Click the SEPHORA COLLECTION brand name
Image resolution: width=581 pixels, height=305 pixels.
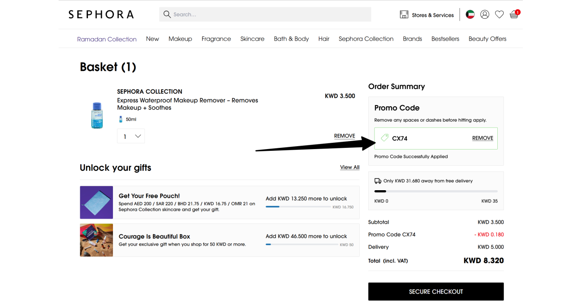tap(149, 91)
